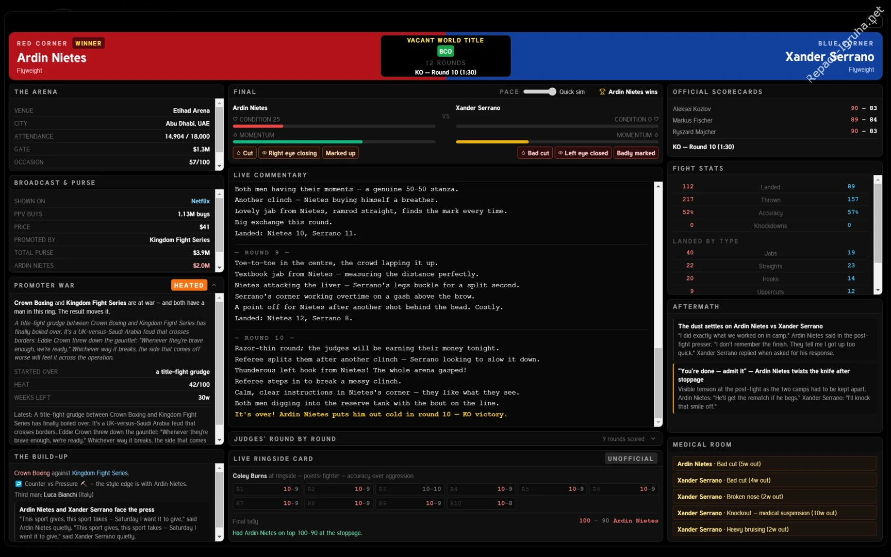Screen dimensions: 891x557
Task: Click Ardin Nietes' momentum flame icon
Action: click(x=235, y=135)
